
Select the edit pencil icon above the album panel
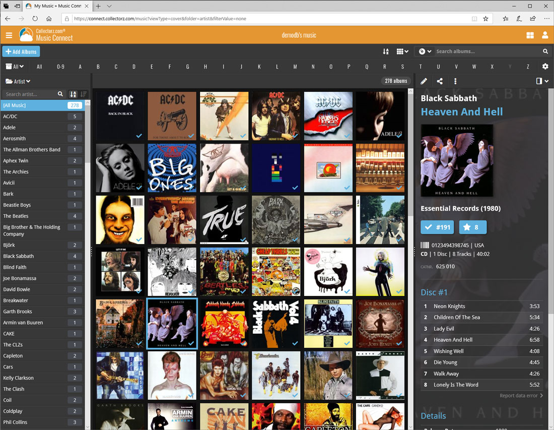point(424,81)
